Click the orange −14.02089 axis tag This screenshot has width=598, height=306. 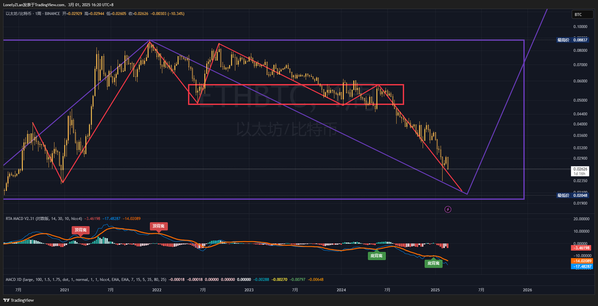tap(581, 261)
